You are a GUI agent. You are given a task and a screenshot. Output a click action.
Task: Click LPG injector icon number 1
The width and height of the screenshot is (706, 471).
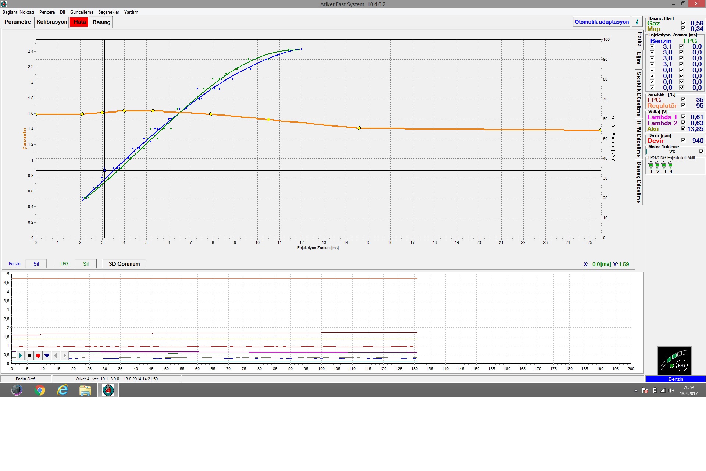click(x=651, y=165)
